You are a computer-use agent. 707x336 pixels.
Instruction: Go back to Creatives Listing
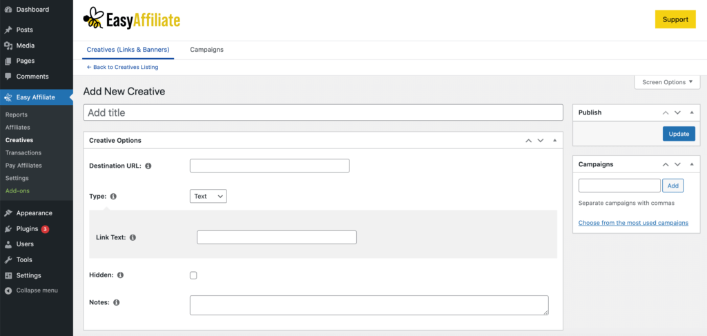click(x=122, y=67)
